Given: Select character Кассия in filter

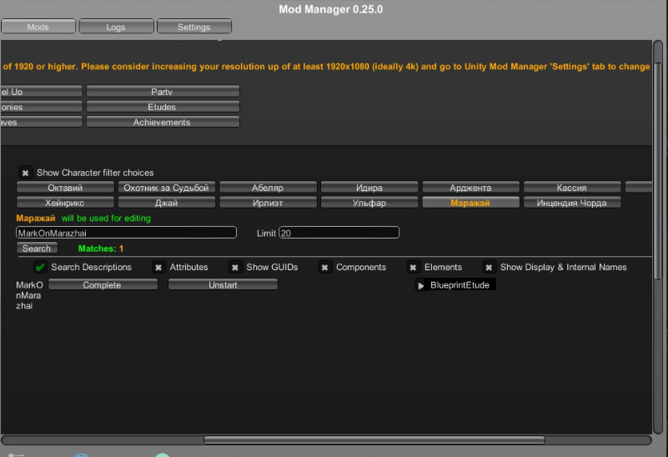Looking at the screenshot, I should point(571,188).
